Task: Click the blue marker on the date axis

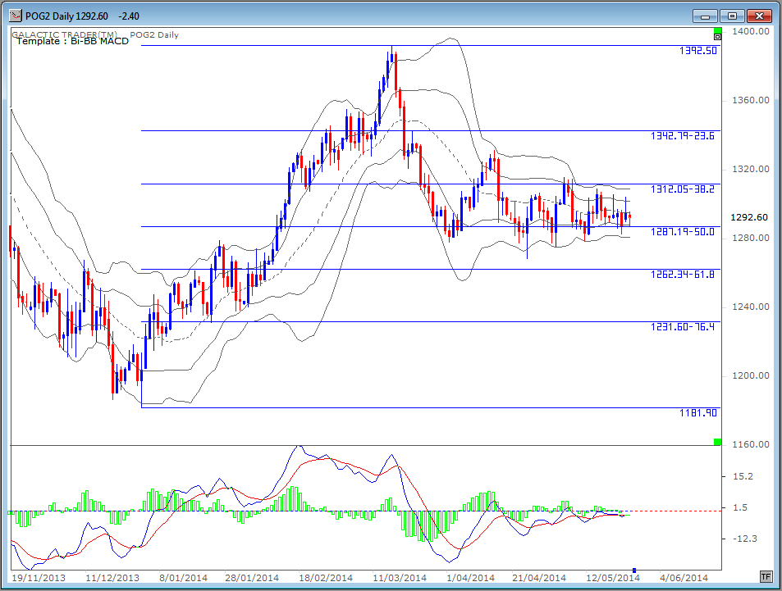Action: click(633, 570)
